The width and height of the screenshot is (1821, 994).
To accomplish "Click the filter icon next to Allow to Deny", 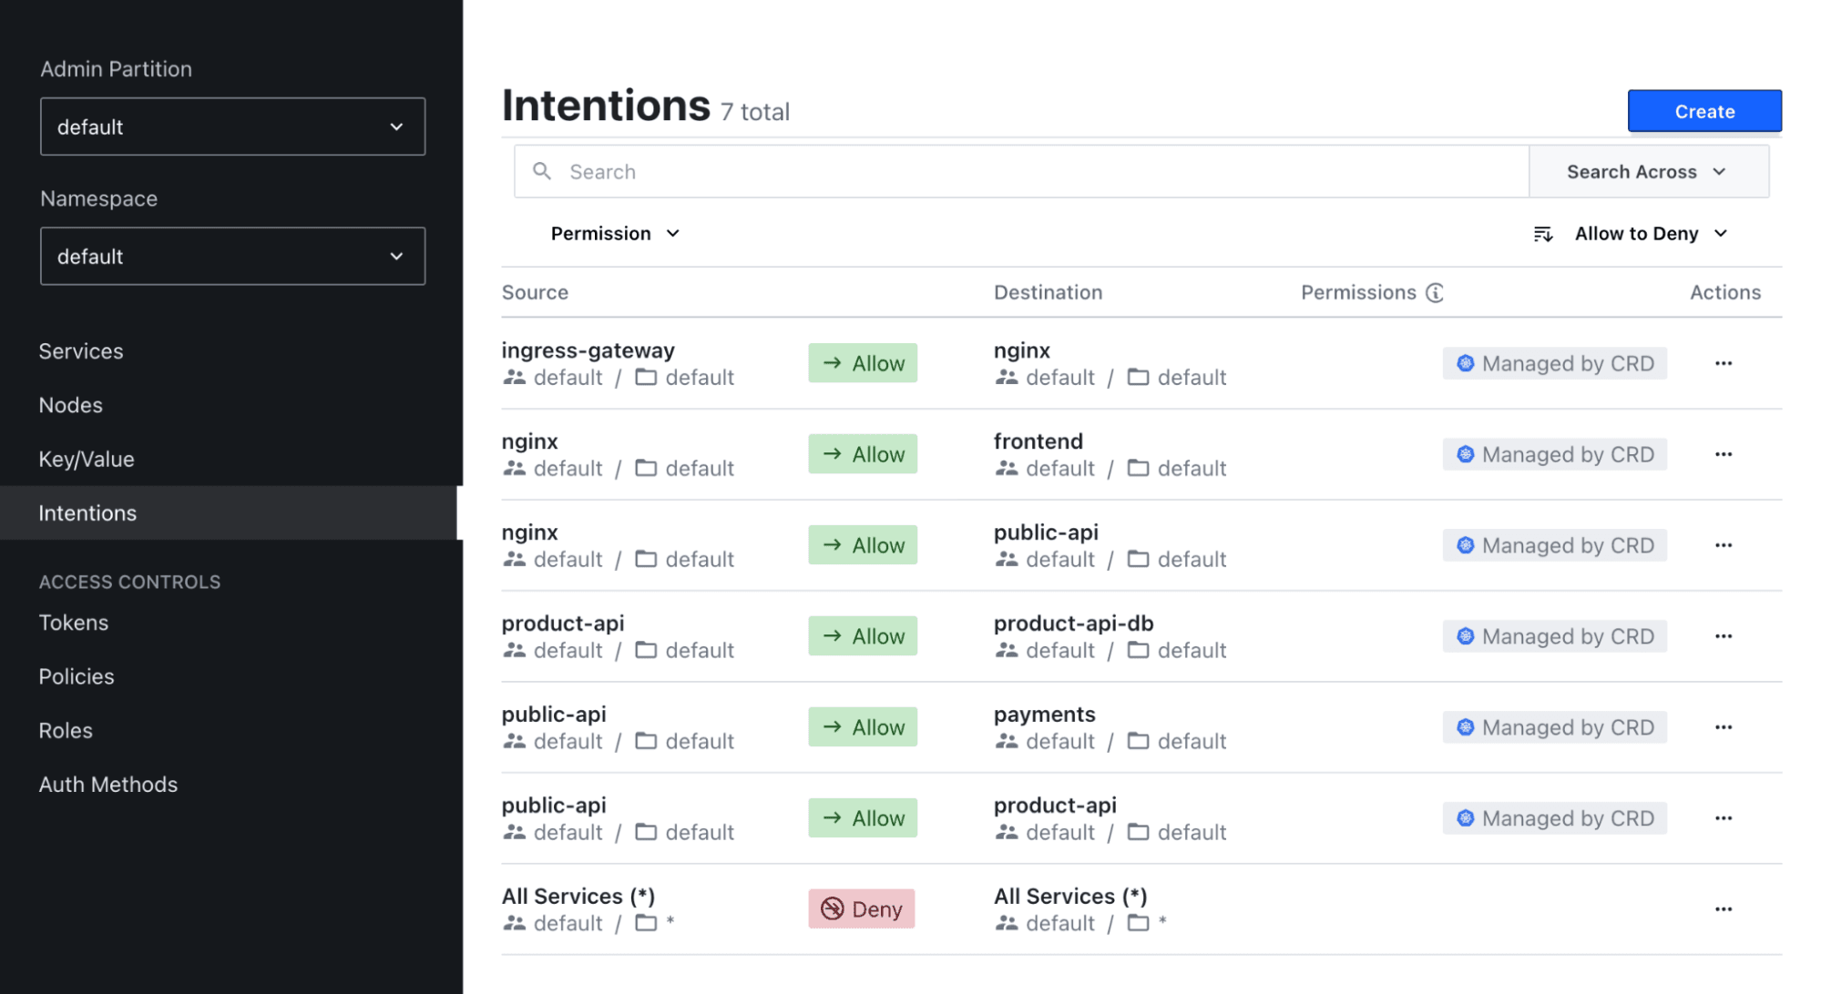I will click(1540, 234).
